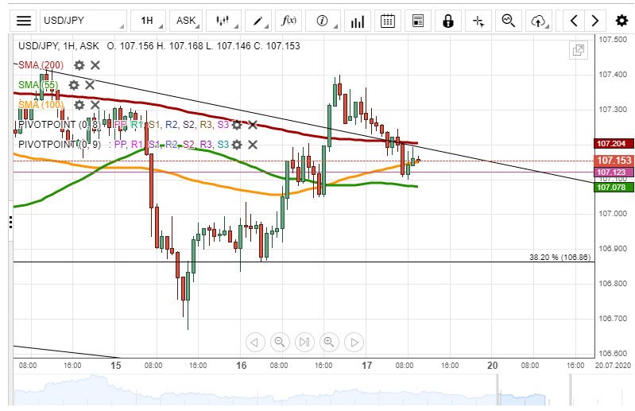Open the f(x) indicators menu
This screenshot has height=411, width=635.
click(288, 21)
